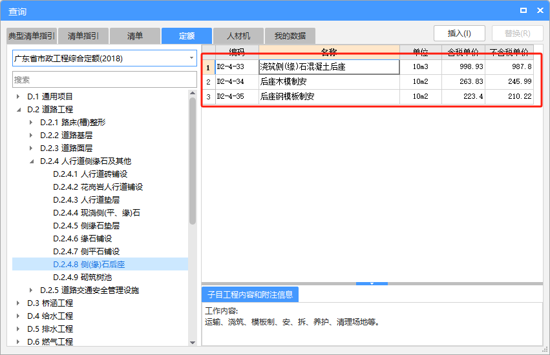Click price cell 987.8
This screenshot has height=355, width=550.
pos(509,66)
